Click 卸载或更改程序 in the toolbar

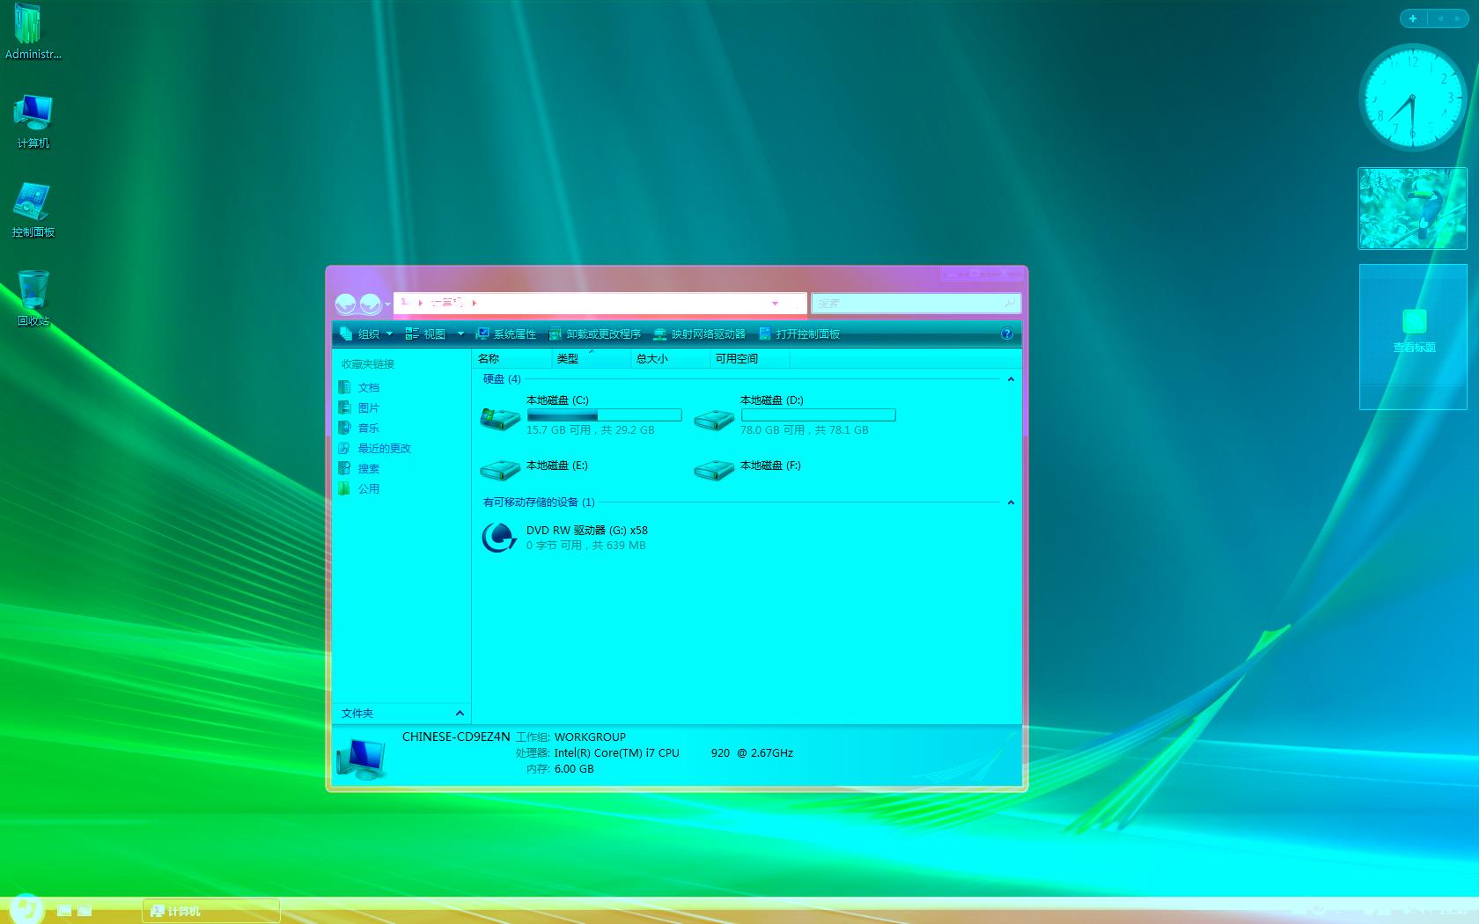pos(595,334)
